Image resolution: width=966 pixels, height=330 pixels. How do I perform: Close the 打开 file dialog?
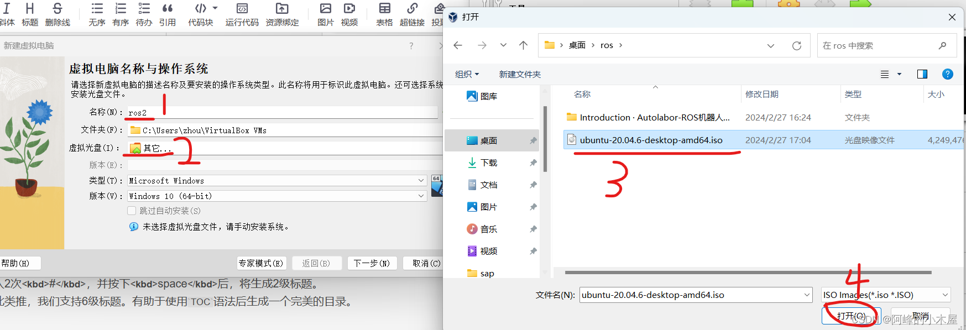pos(952,17)
